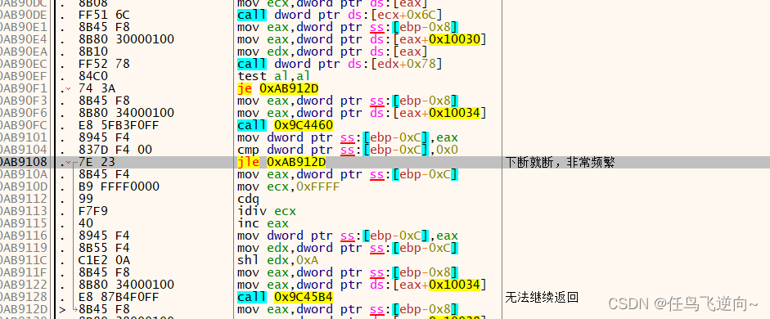This screenshot has width=770, height=319.
Task: Select the call 0x9C4460 instruction
Action: coord(285,126)
